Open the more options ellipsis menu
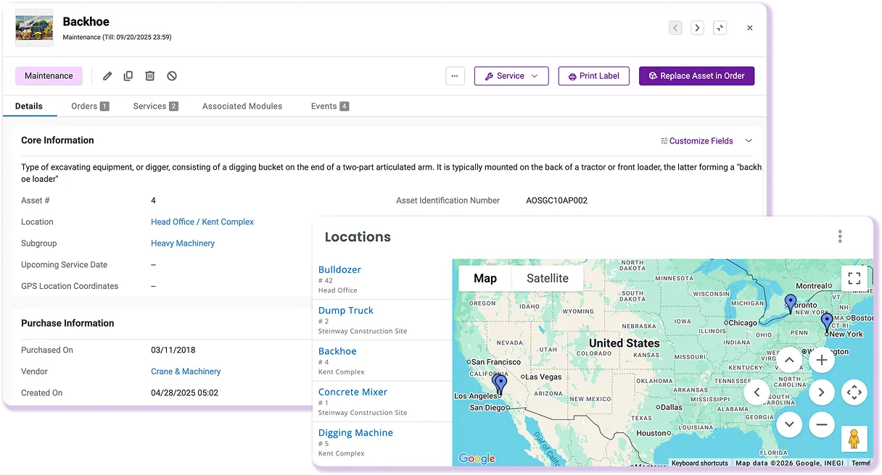Screen dimensions: 882x475 tap(455, 75)
